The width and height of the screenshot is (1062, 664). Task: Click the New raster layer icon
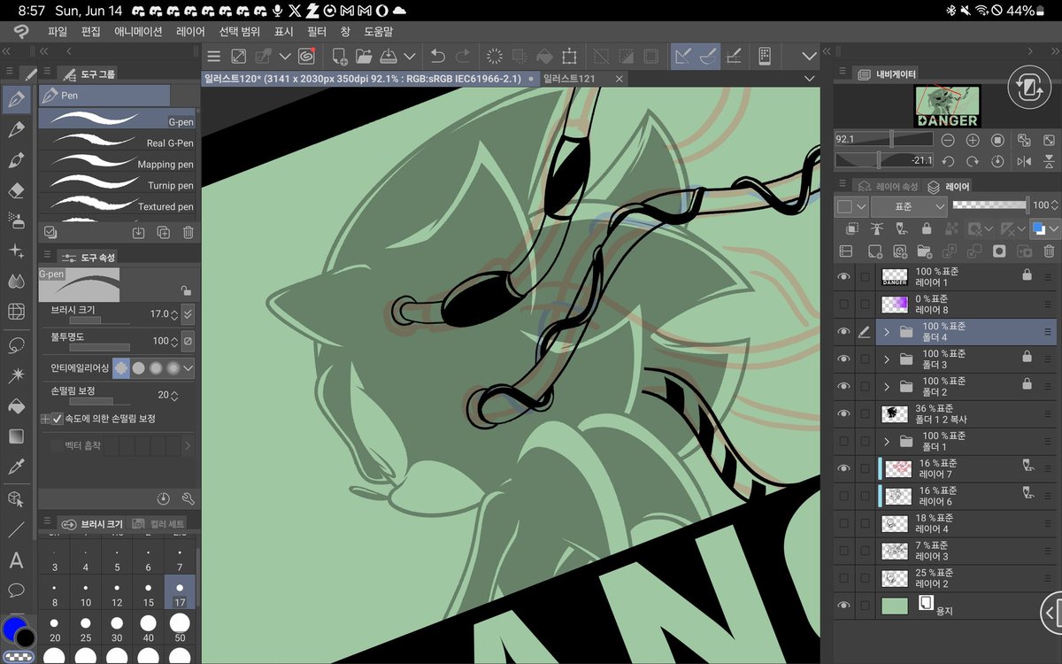point(874,251)
